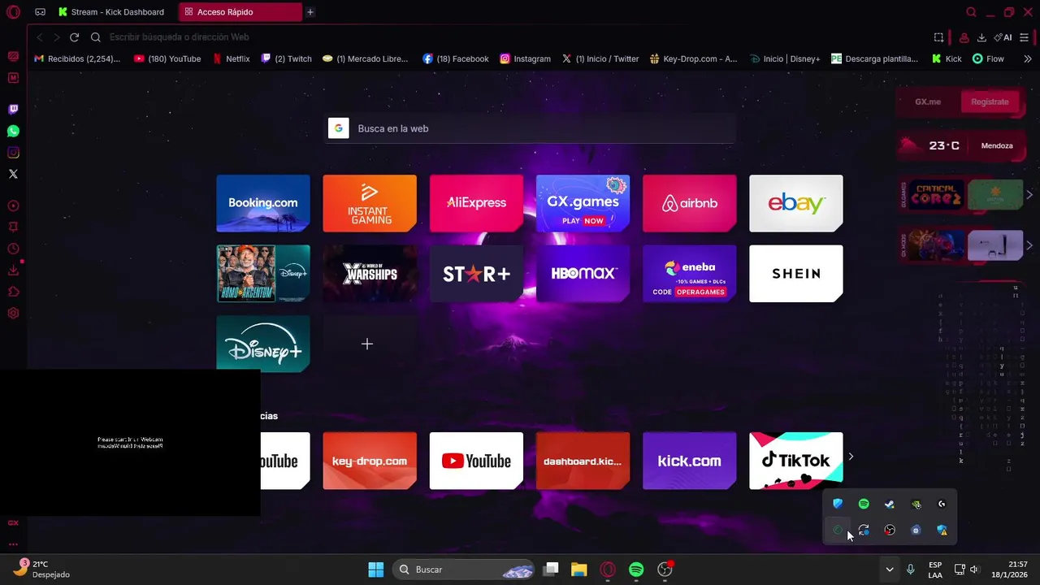Open the AI assistant button in toolbar
The height and width of the screenshot is (585, 1040).
1003,37
